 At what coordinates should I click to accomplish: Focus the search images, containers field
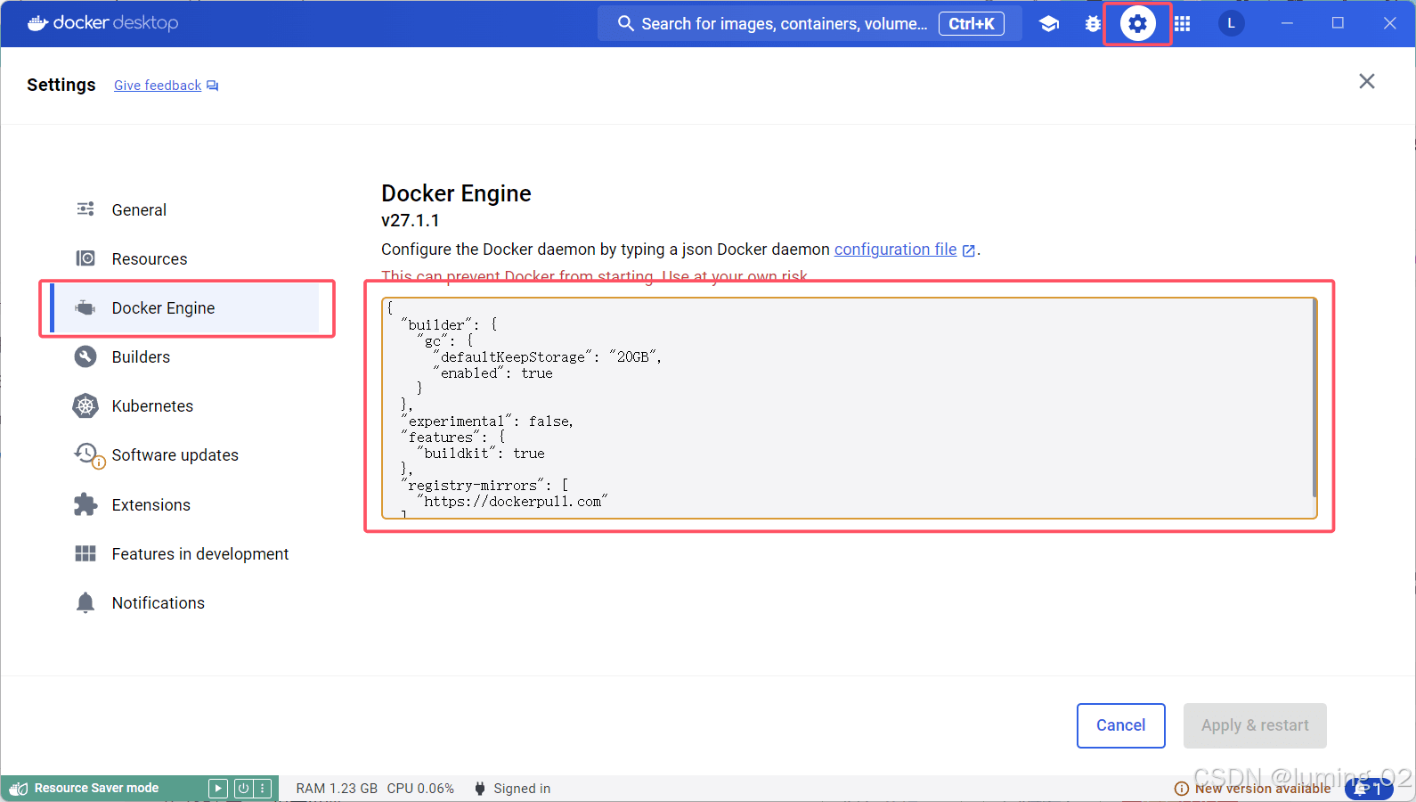(x=810, y=24)
